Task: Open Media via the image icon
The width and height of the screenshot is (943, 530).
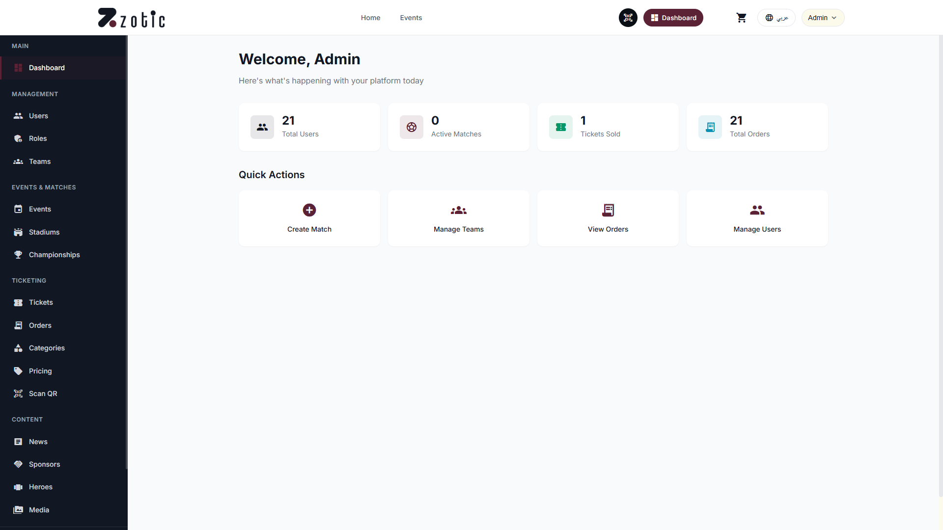Action: tap(18, 510)
